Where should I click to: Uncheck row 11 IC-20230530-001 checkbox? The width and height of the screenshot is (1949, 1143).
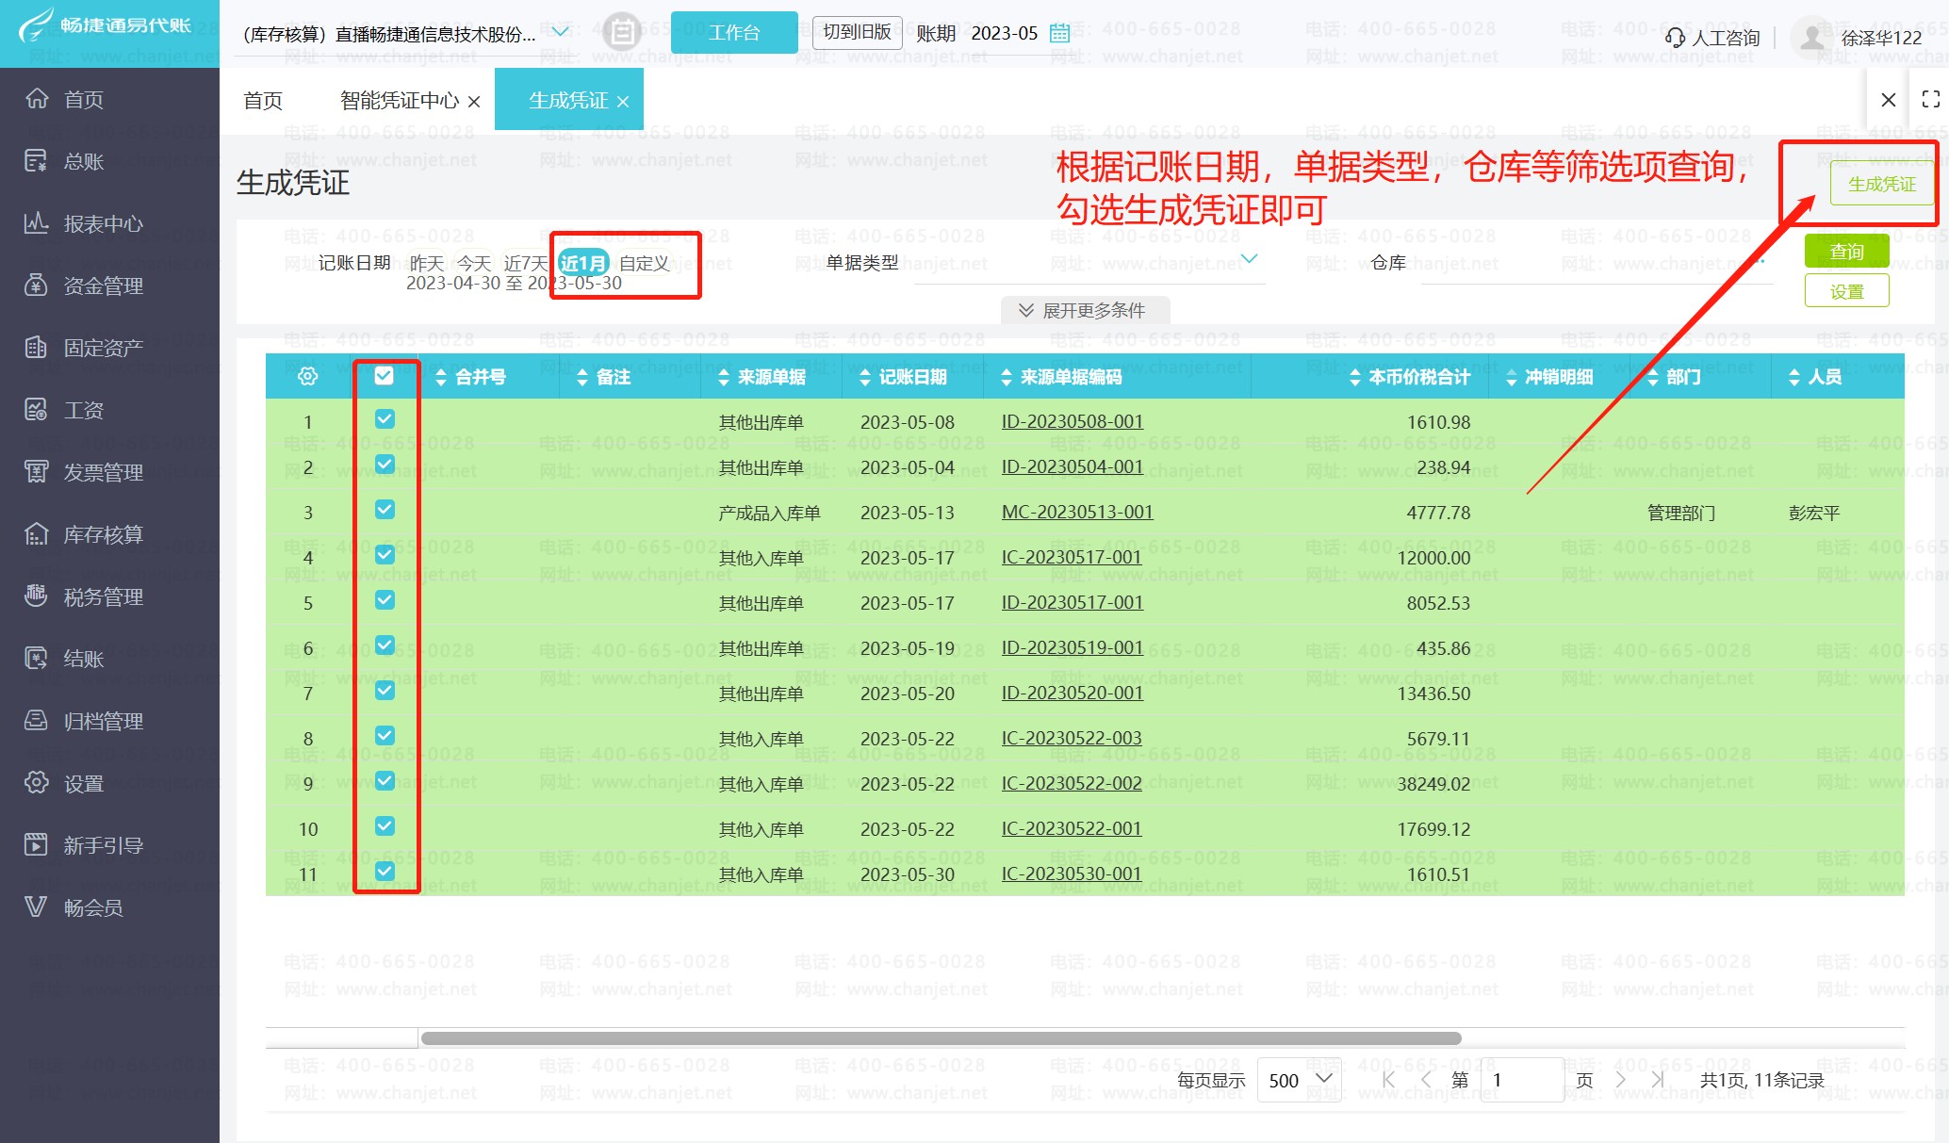point(385,872)
